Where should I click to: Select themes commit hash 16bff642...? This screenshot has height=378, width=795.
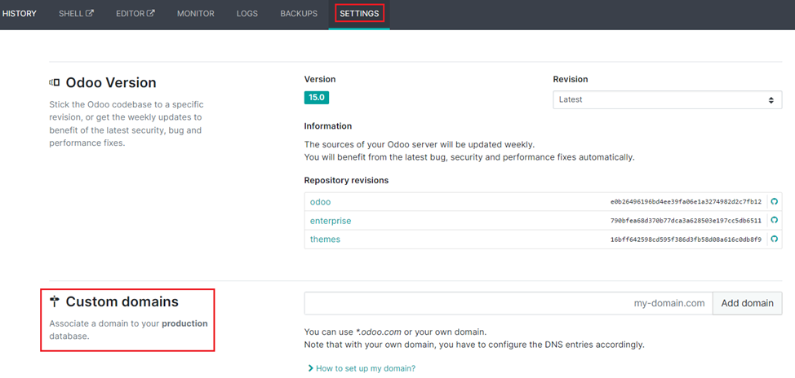(x=686, y=240)
